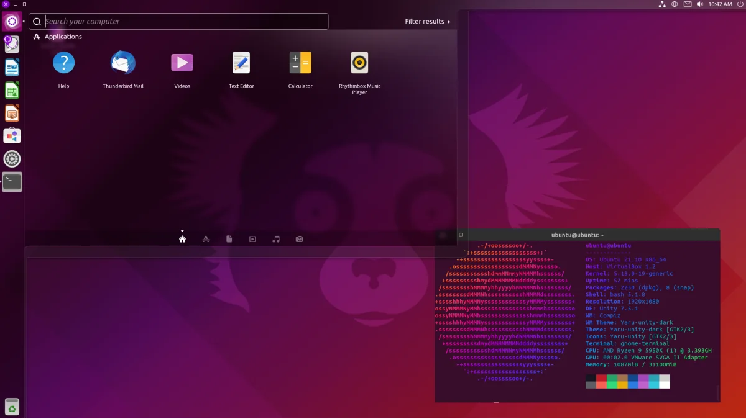Open LibreOffice Calc from the launcher
This screenshot has width=746, height=419.
12,90
